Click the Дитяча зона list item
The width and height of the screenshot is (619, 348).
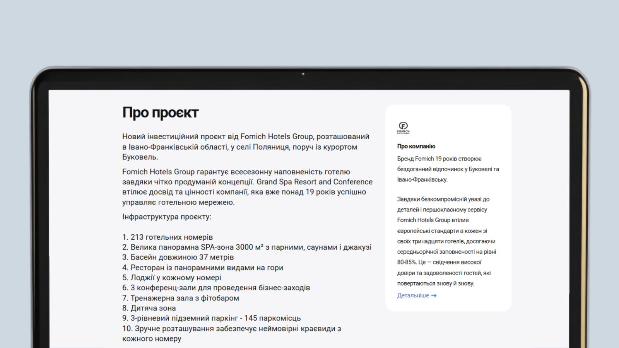pyautogui.click(x=149, y=308)
